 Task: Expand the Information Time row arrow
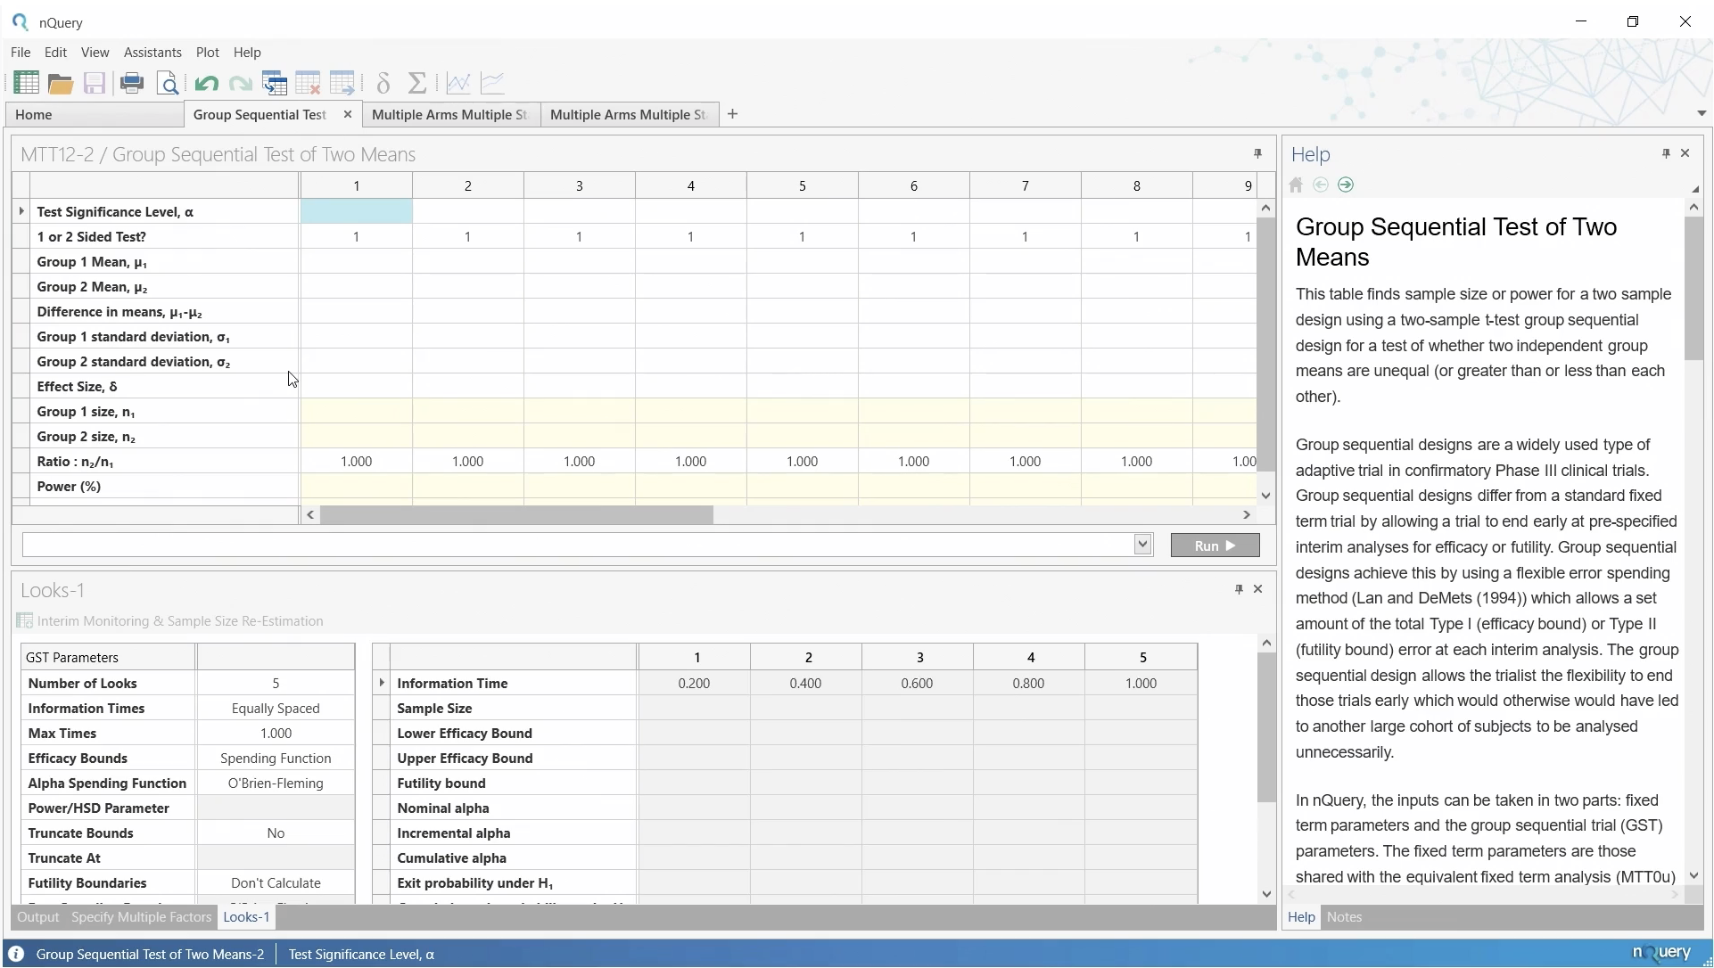pos(382,683)
